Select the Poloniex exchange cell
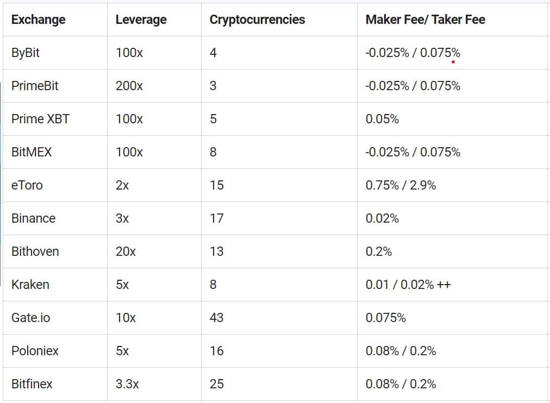This screenshot has height=403, width=550. (35, 351)
